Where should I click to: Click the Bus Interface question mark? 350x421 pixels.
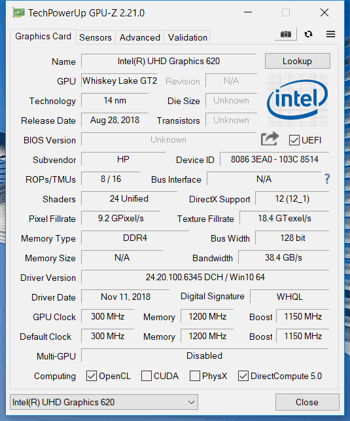(327, 179)
